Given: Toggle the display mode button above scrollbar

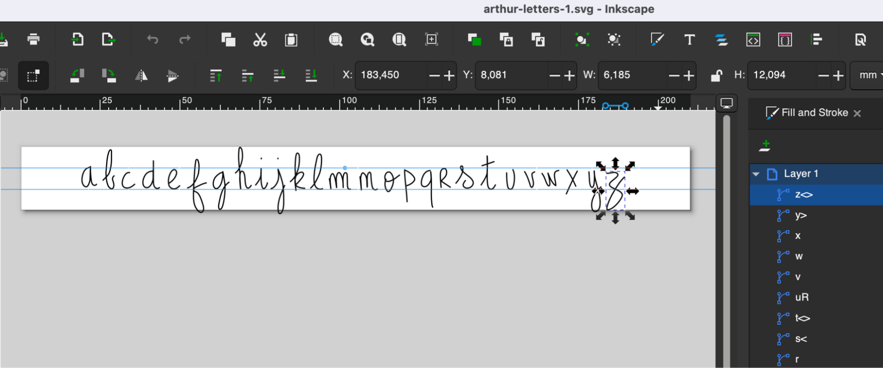Looking at the screenshot, I should tap(727, 103).
